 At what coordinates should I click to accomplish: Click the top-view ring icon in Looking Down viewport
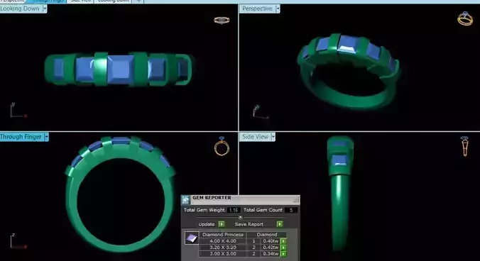coord(222,20)
